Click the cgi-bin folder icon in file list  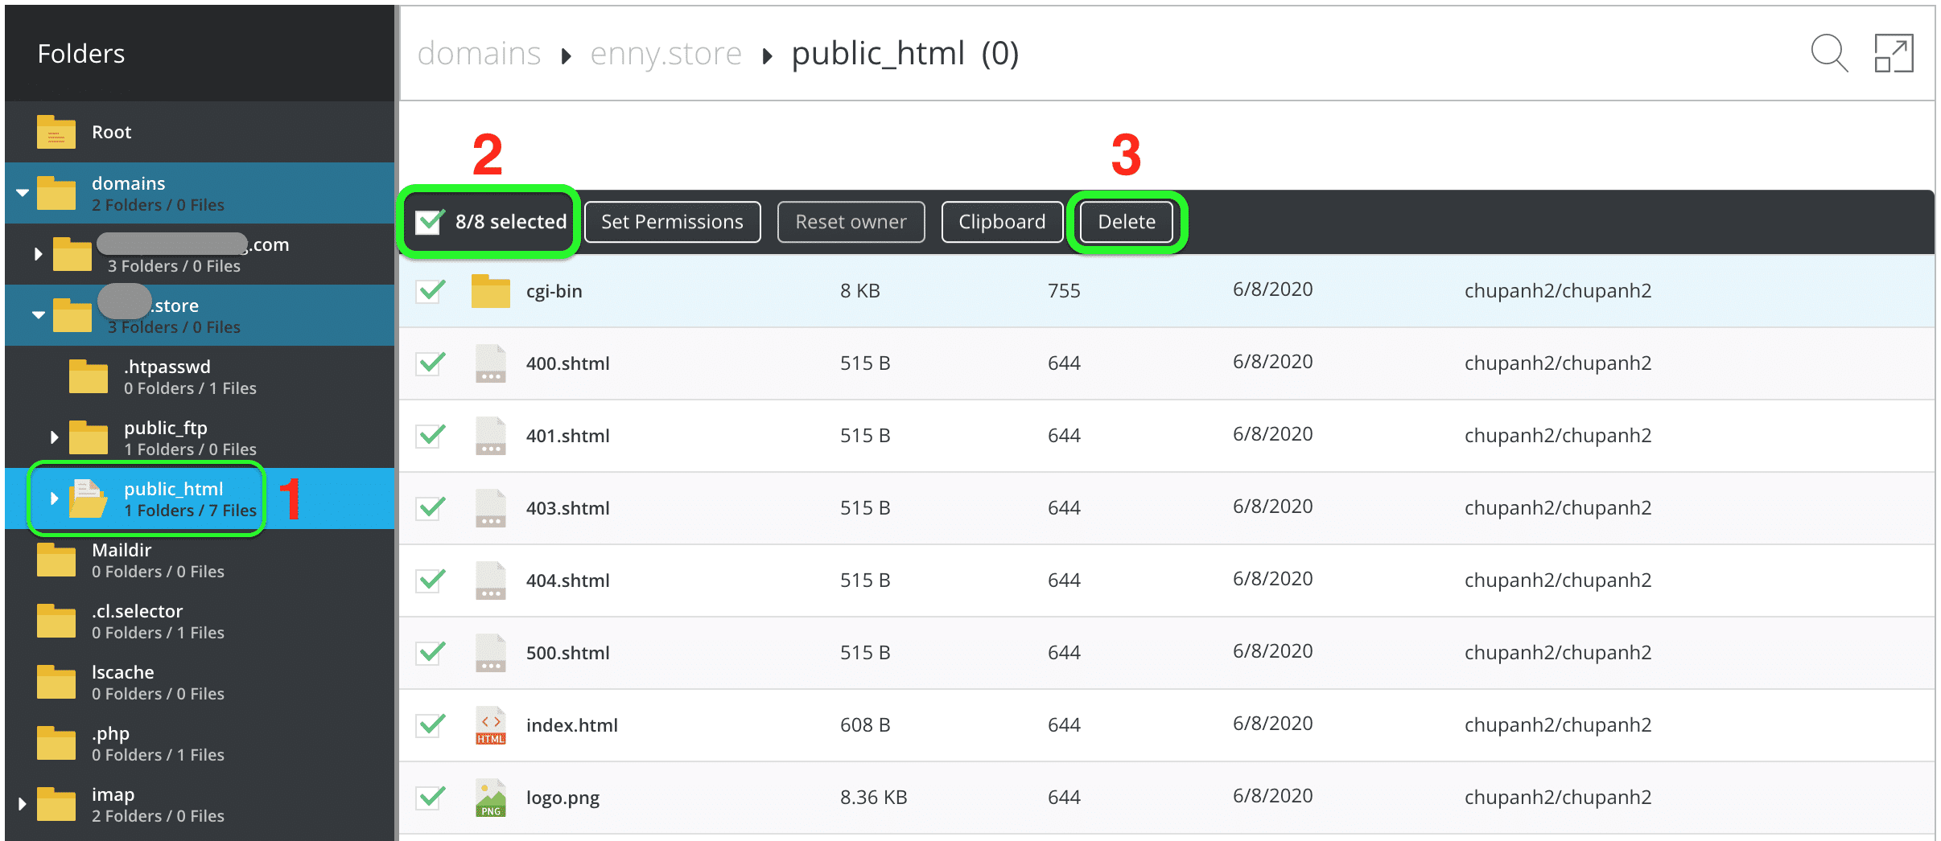(490, 291)
